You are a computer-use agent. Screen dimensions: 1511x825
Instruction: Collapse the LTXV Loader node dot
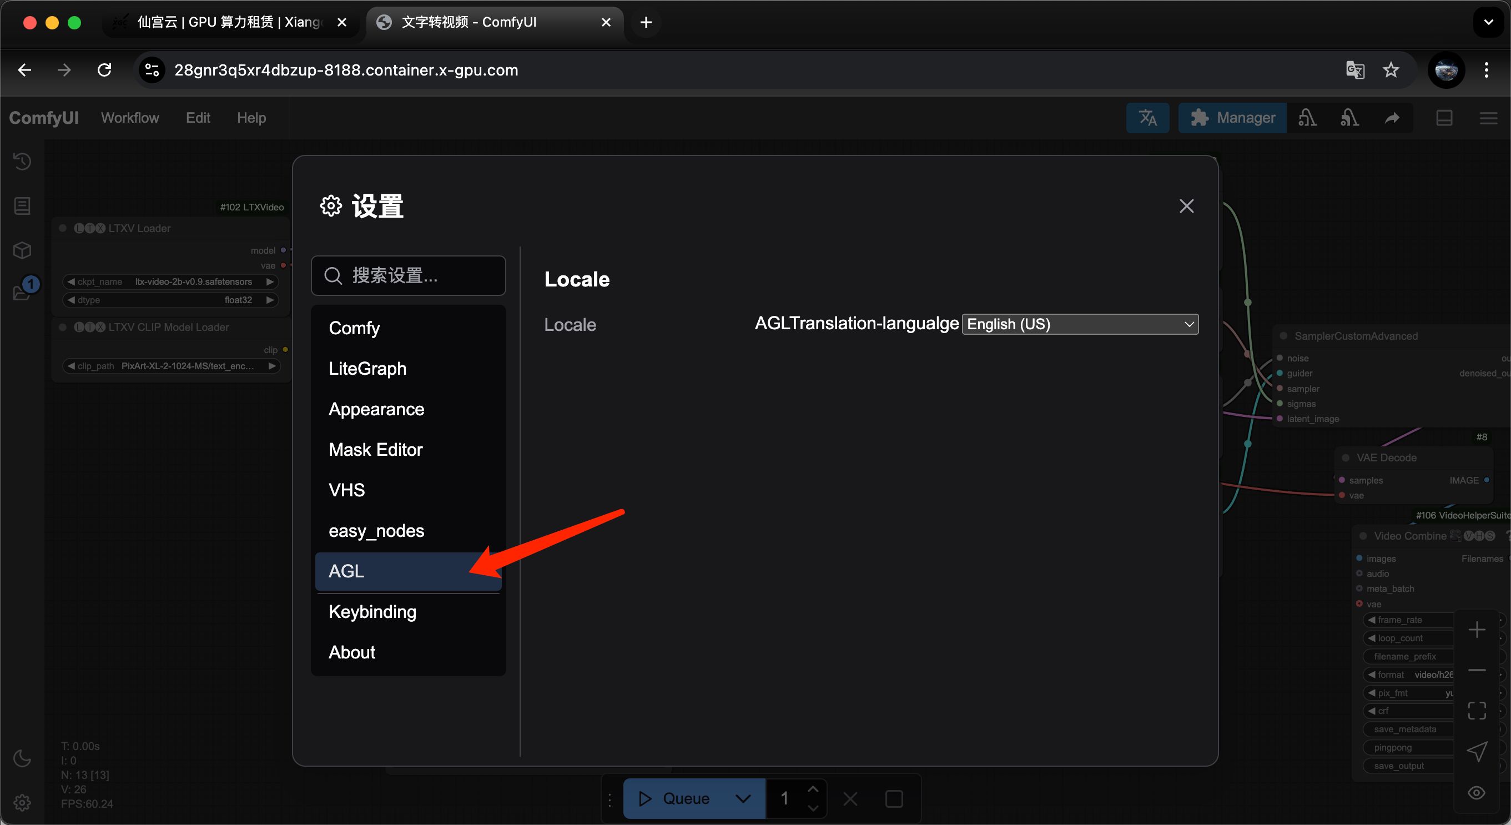(x=63, y=228)
